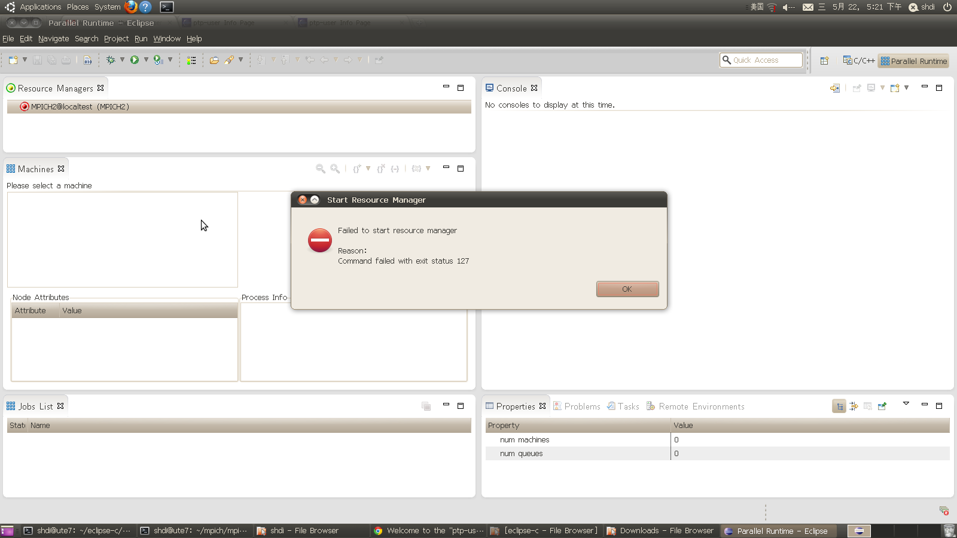This screenshot has width=957, height=538.
Task: Open the Help menu
Action: [x=194, y=39]
